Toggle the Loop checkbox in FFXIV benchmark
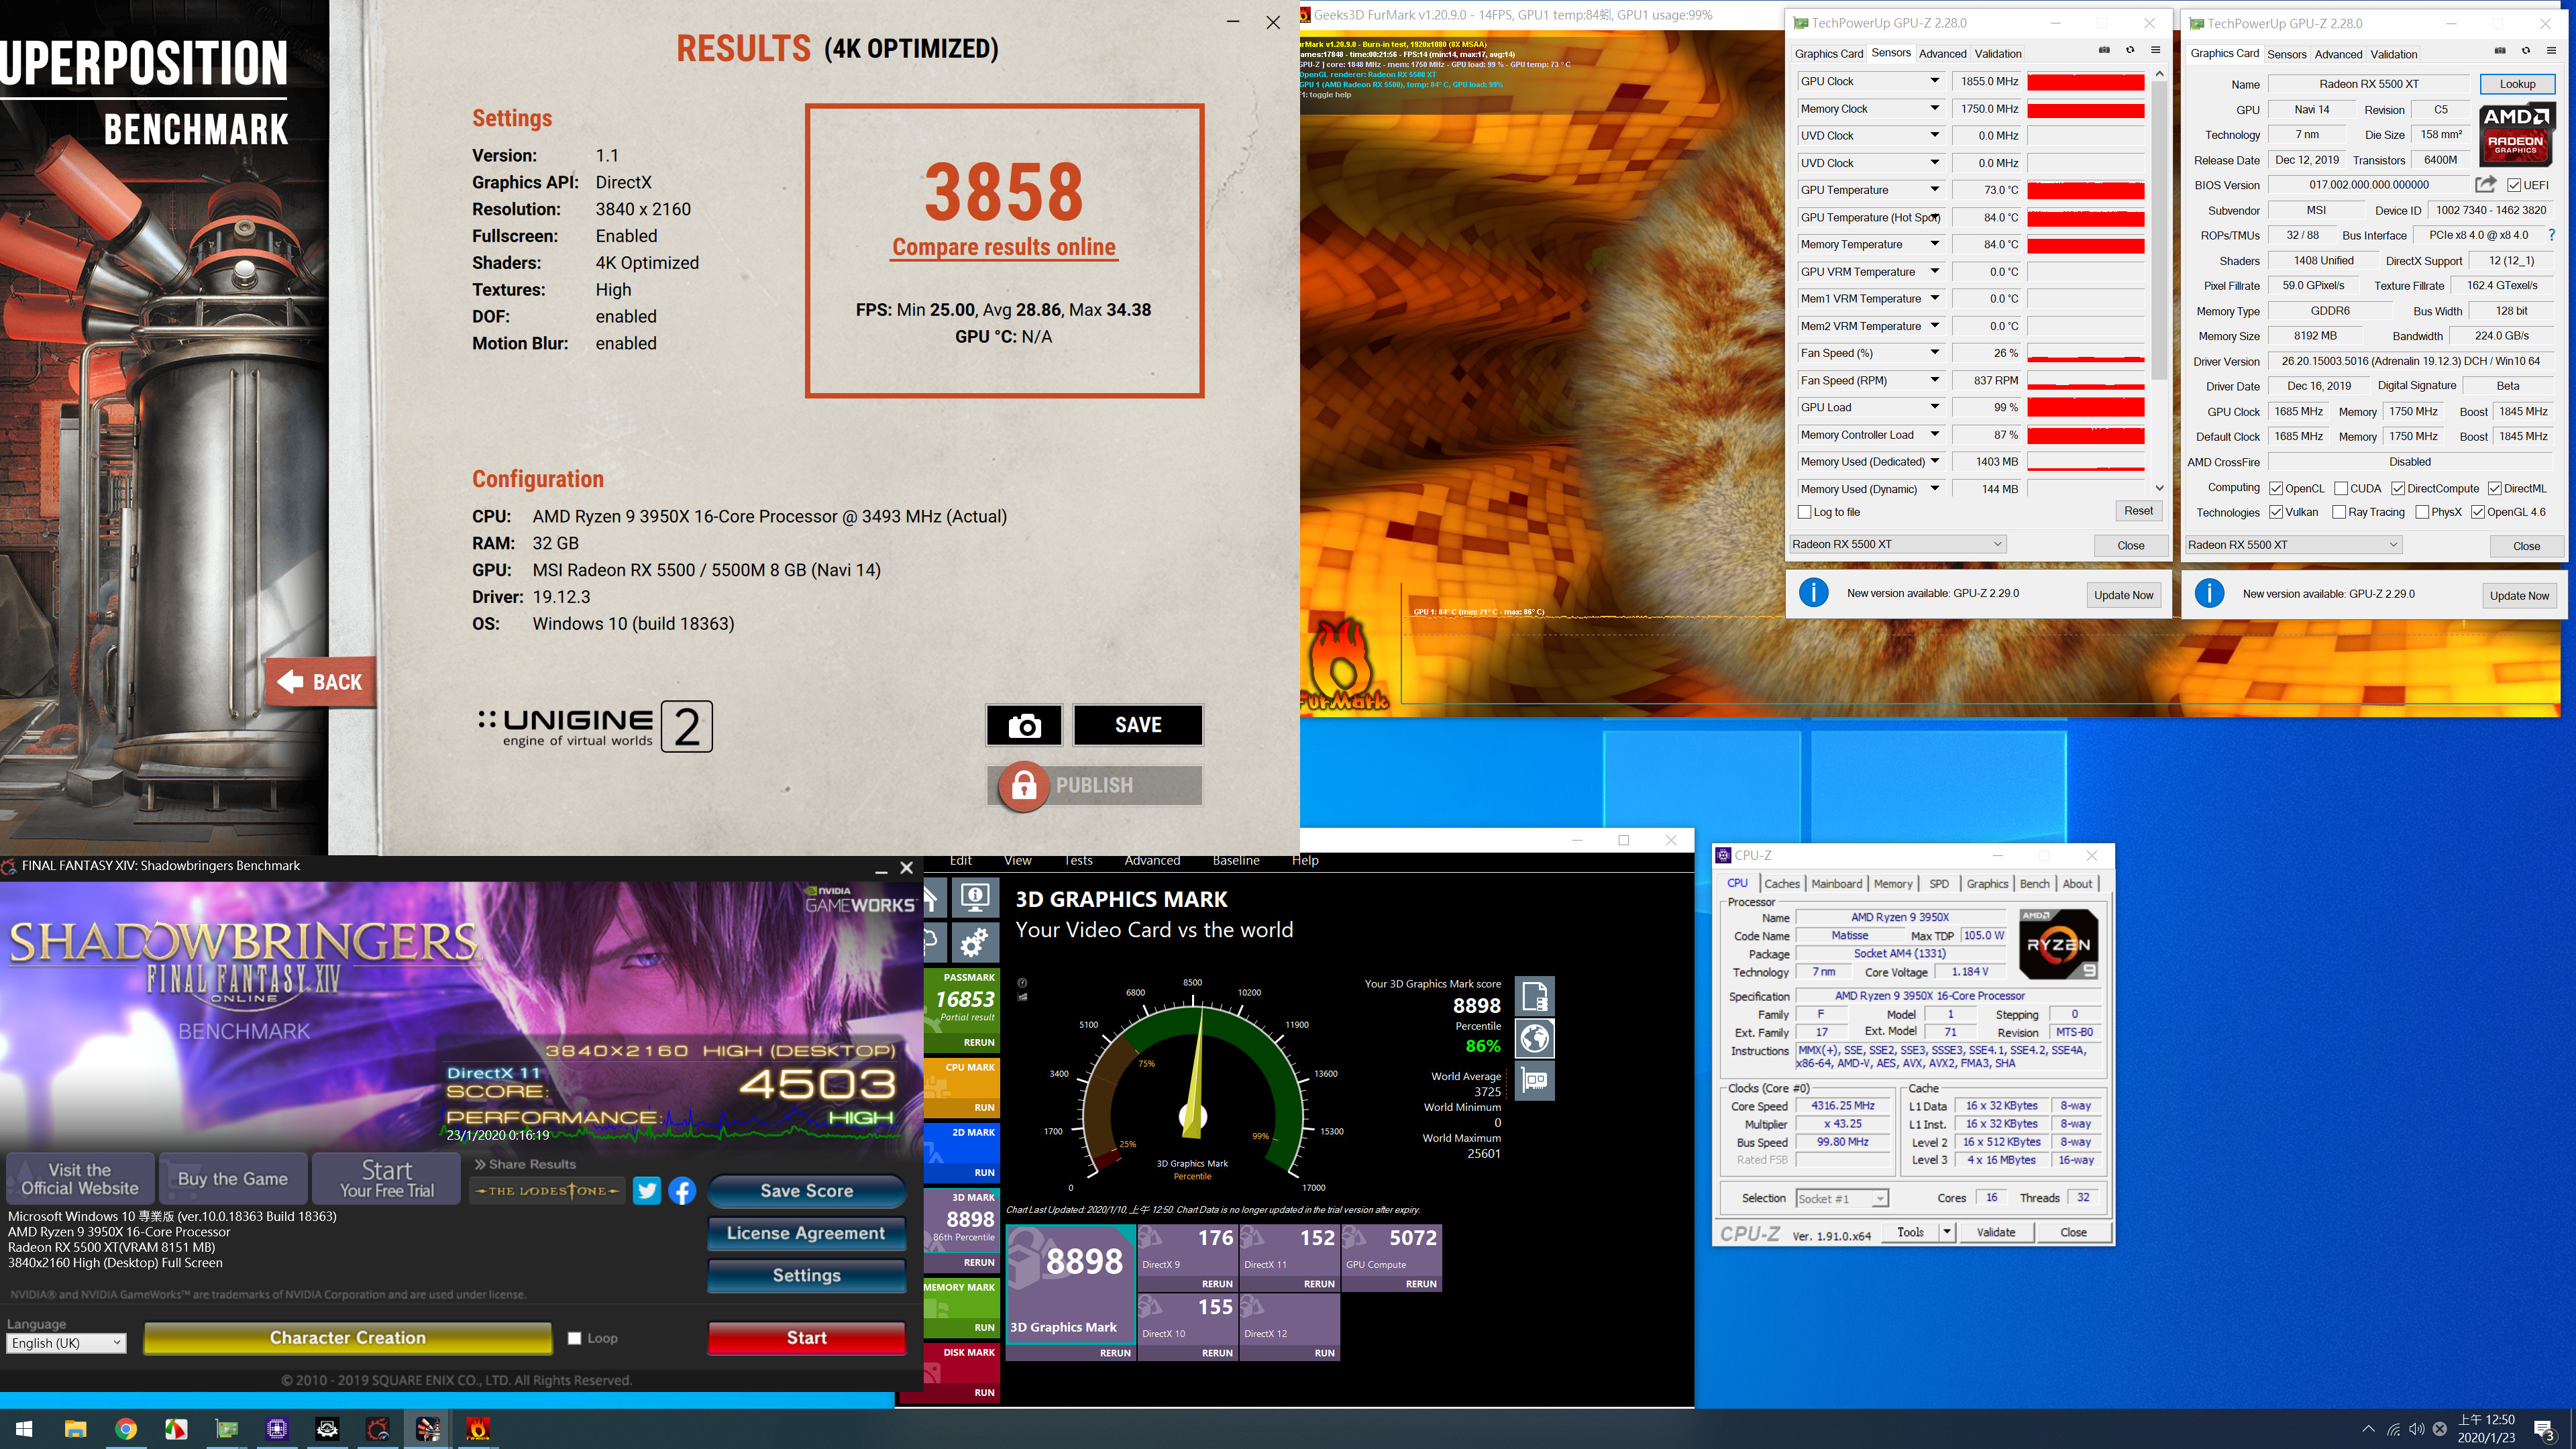Viewport: 2576px width, 1449px height. tap(574, 1338)
